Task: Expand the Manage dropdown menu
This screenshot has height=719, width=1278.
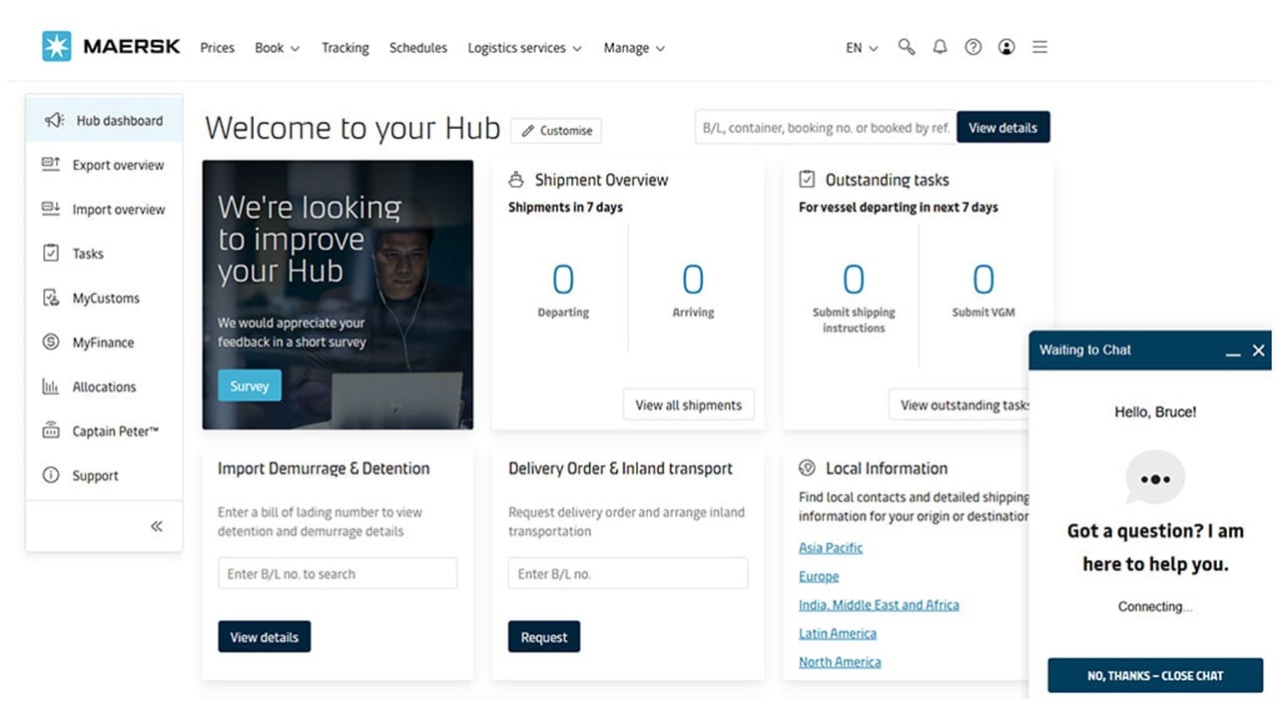Action: point(634,48)
